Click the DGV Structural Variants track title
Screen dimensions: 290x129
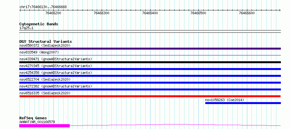coord(46,41)
